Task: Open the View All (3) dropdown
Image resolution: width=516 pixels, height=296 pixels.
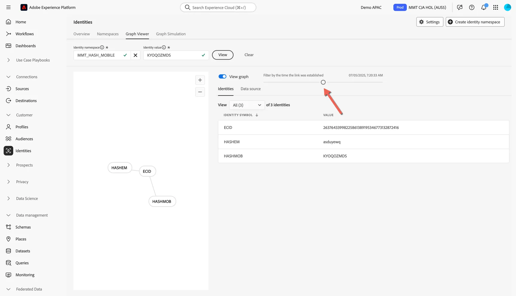Action: pyautogui.click(x=247, y=105)
